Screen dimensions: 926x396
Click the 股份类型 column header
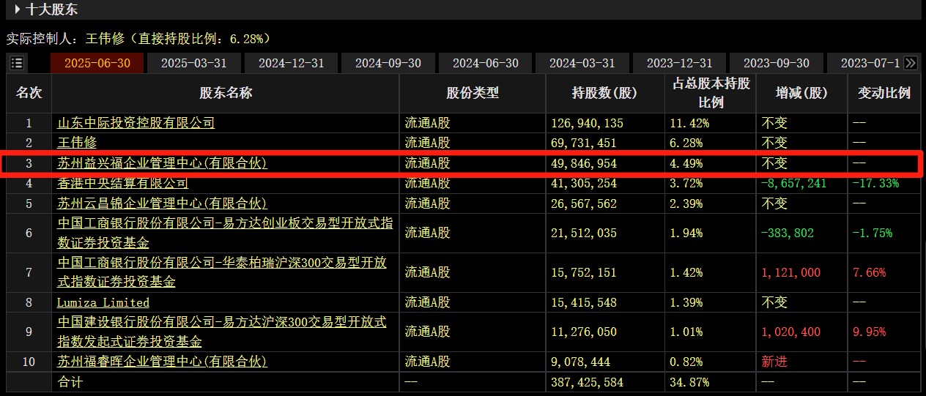pos(473,93)
